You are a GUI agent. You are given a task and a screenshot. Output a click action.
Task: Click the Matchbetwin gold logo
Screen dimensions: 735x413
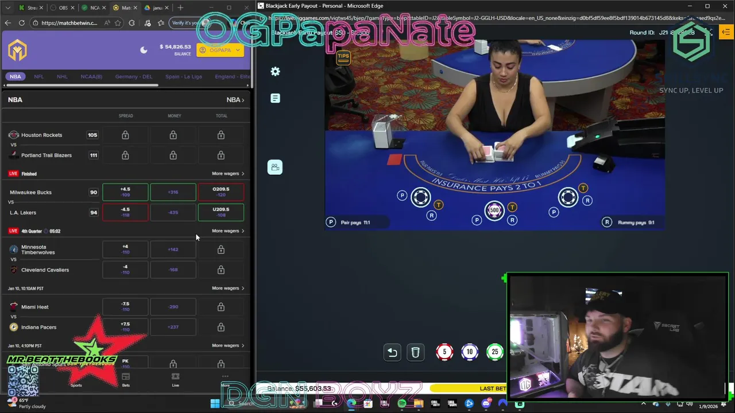pyautogui.click(x=18, y=50)
